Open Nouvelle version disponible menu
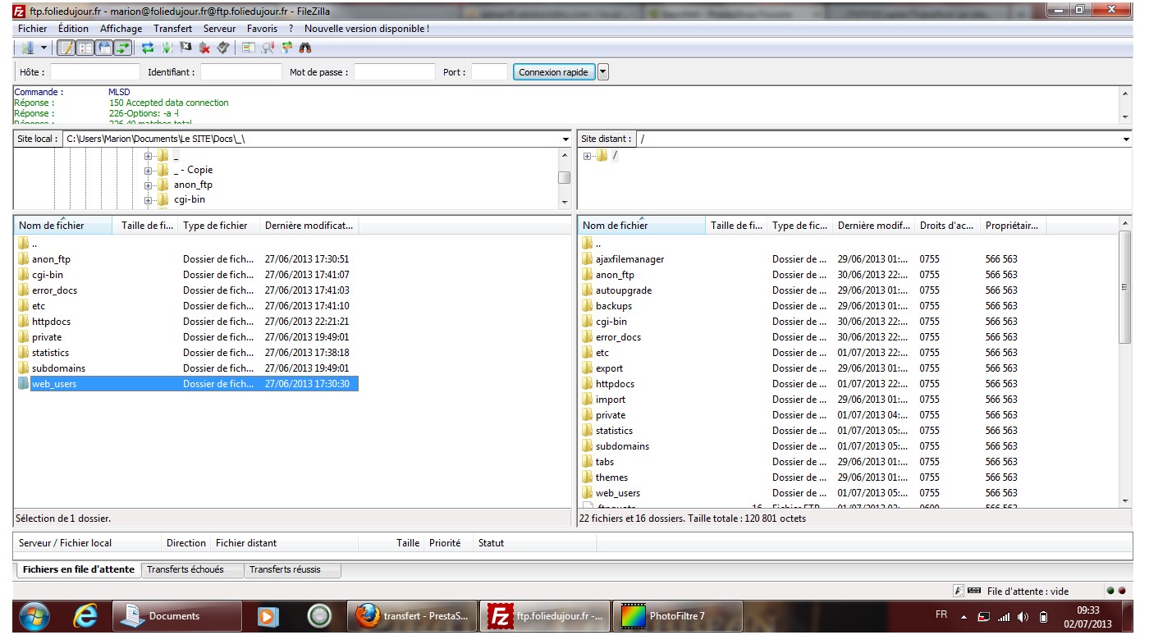 pos(367,29)
